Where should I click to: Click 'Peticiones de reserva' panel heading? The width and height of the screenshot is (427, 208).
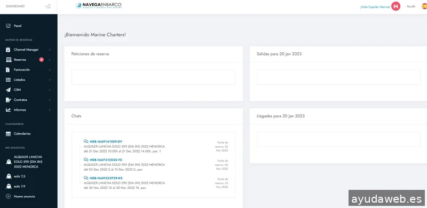tap(90, 54)
